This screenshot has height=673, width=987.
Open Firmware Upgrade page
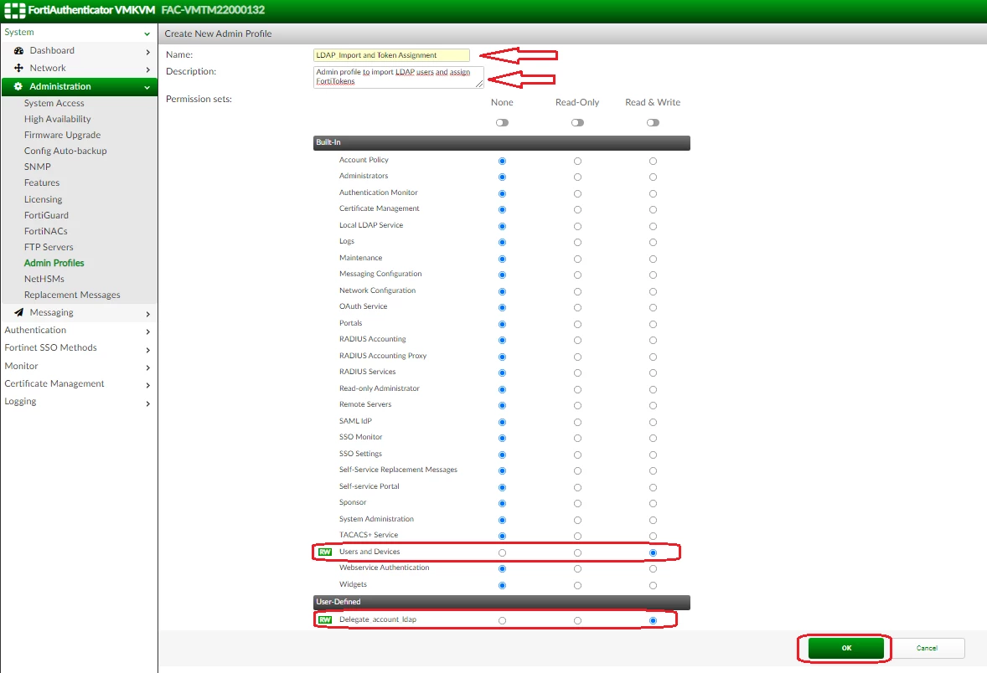(62, 135)
